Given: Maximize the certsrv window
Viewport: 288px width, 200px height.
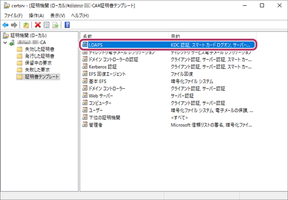Looking at the screenshot, I should 262,5.
